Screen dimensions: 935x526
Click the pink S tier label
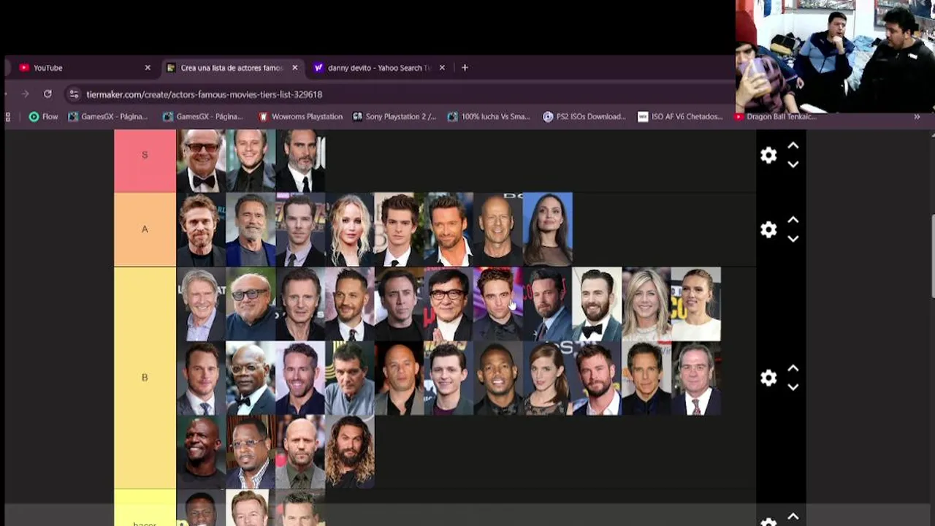(x=145, y=161)
